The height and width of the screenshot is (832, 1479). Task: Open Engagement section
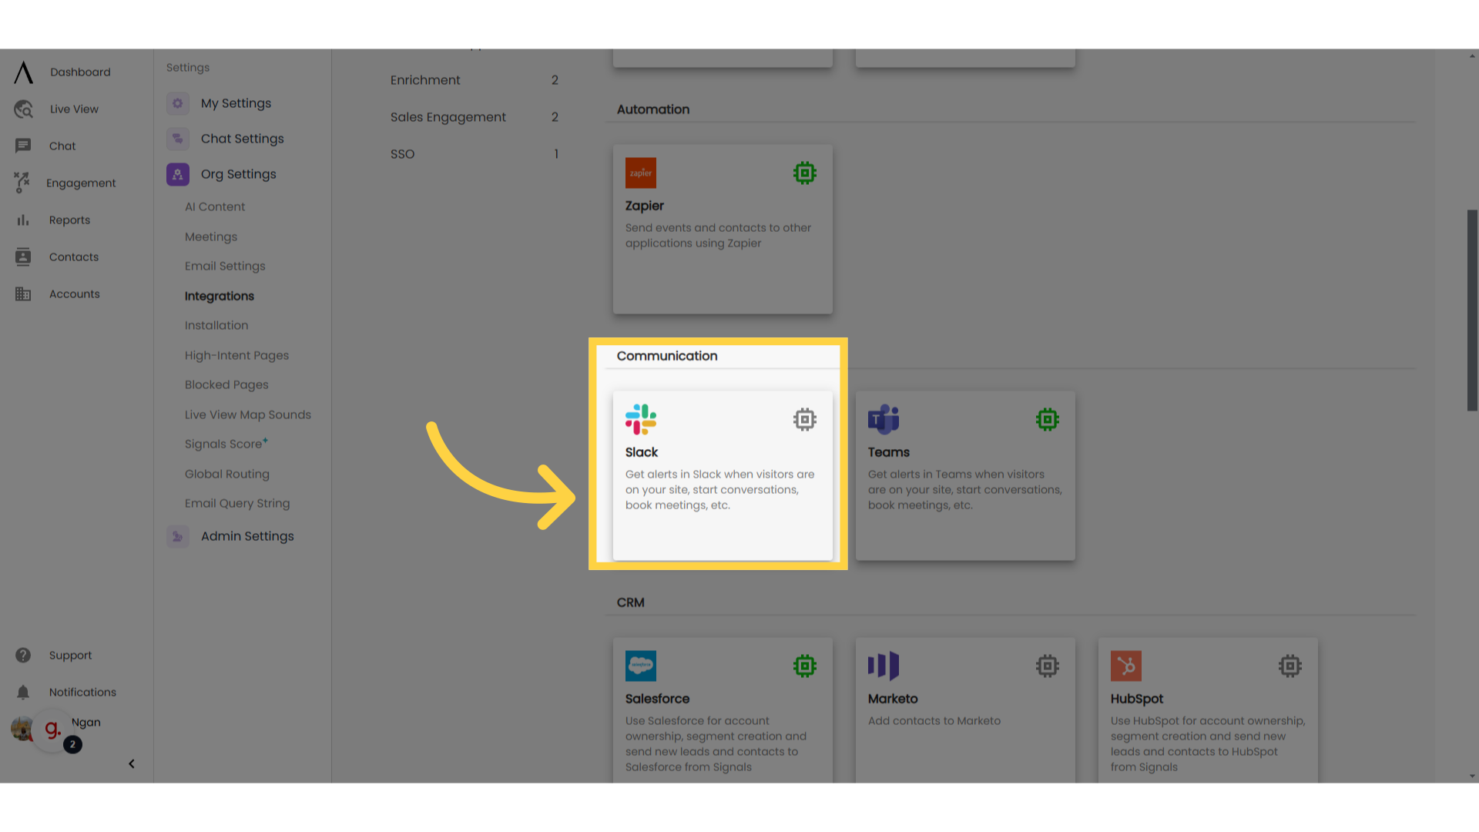click(81, 183)
